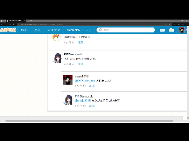The width and height of the screenshot is (189, 141).
Task: Click avatar of first PIPOsen_sub comment
Action: [x=57, y=58]
